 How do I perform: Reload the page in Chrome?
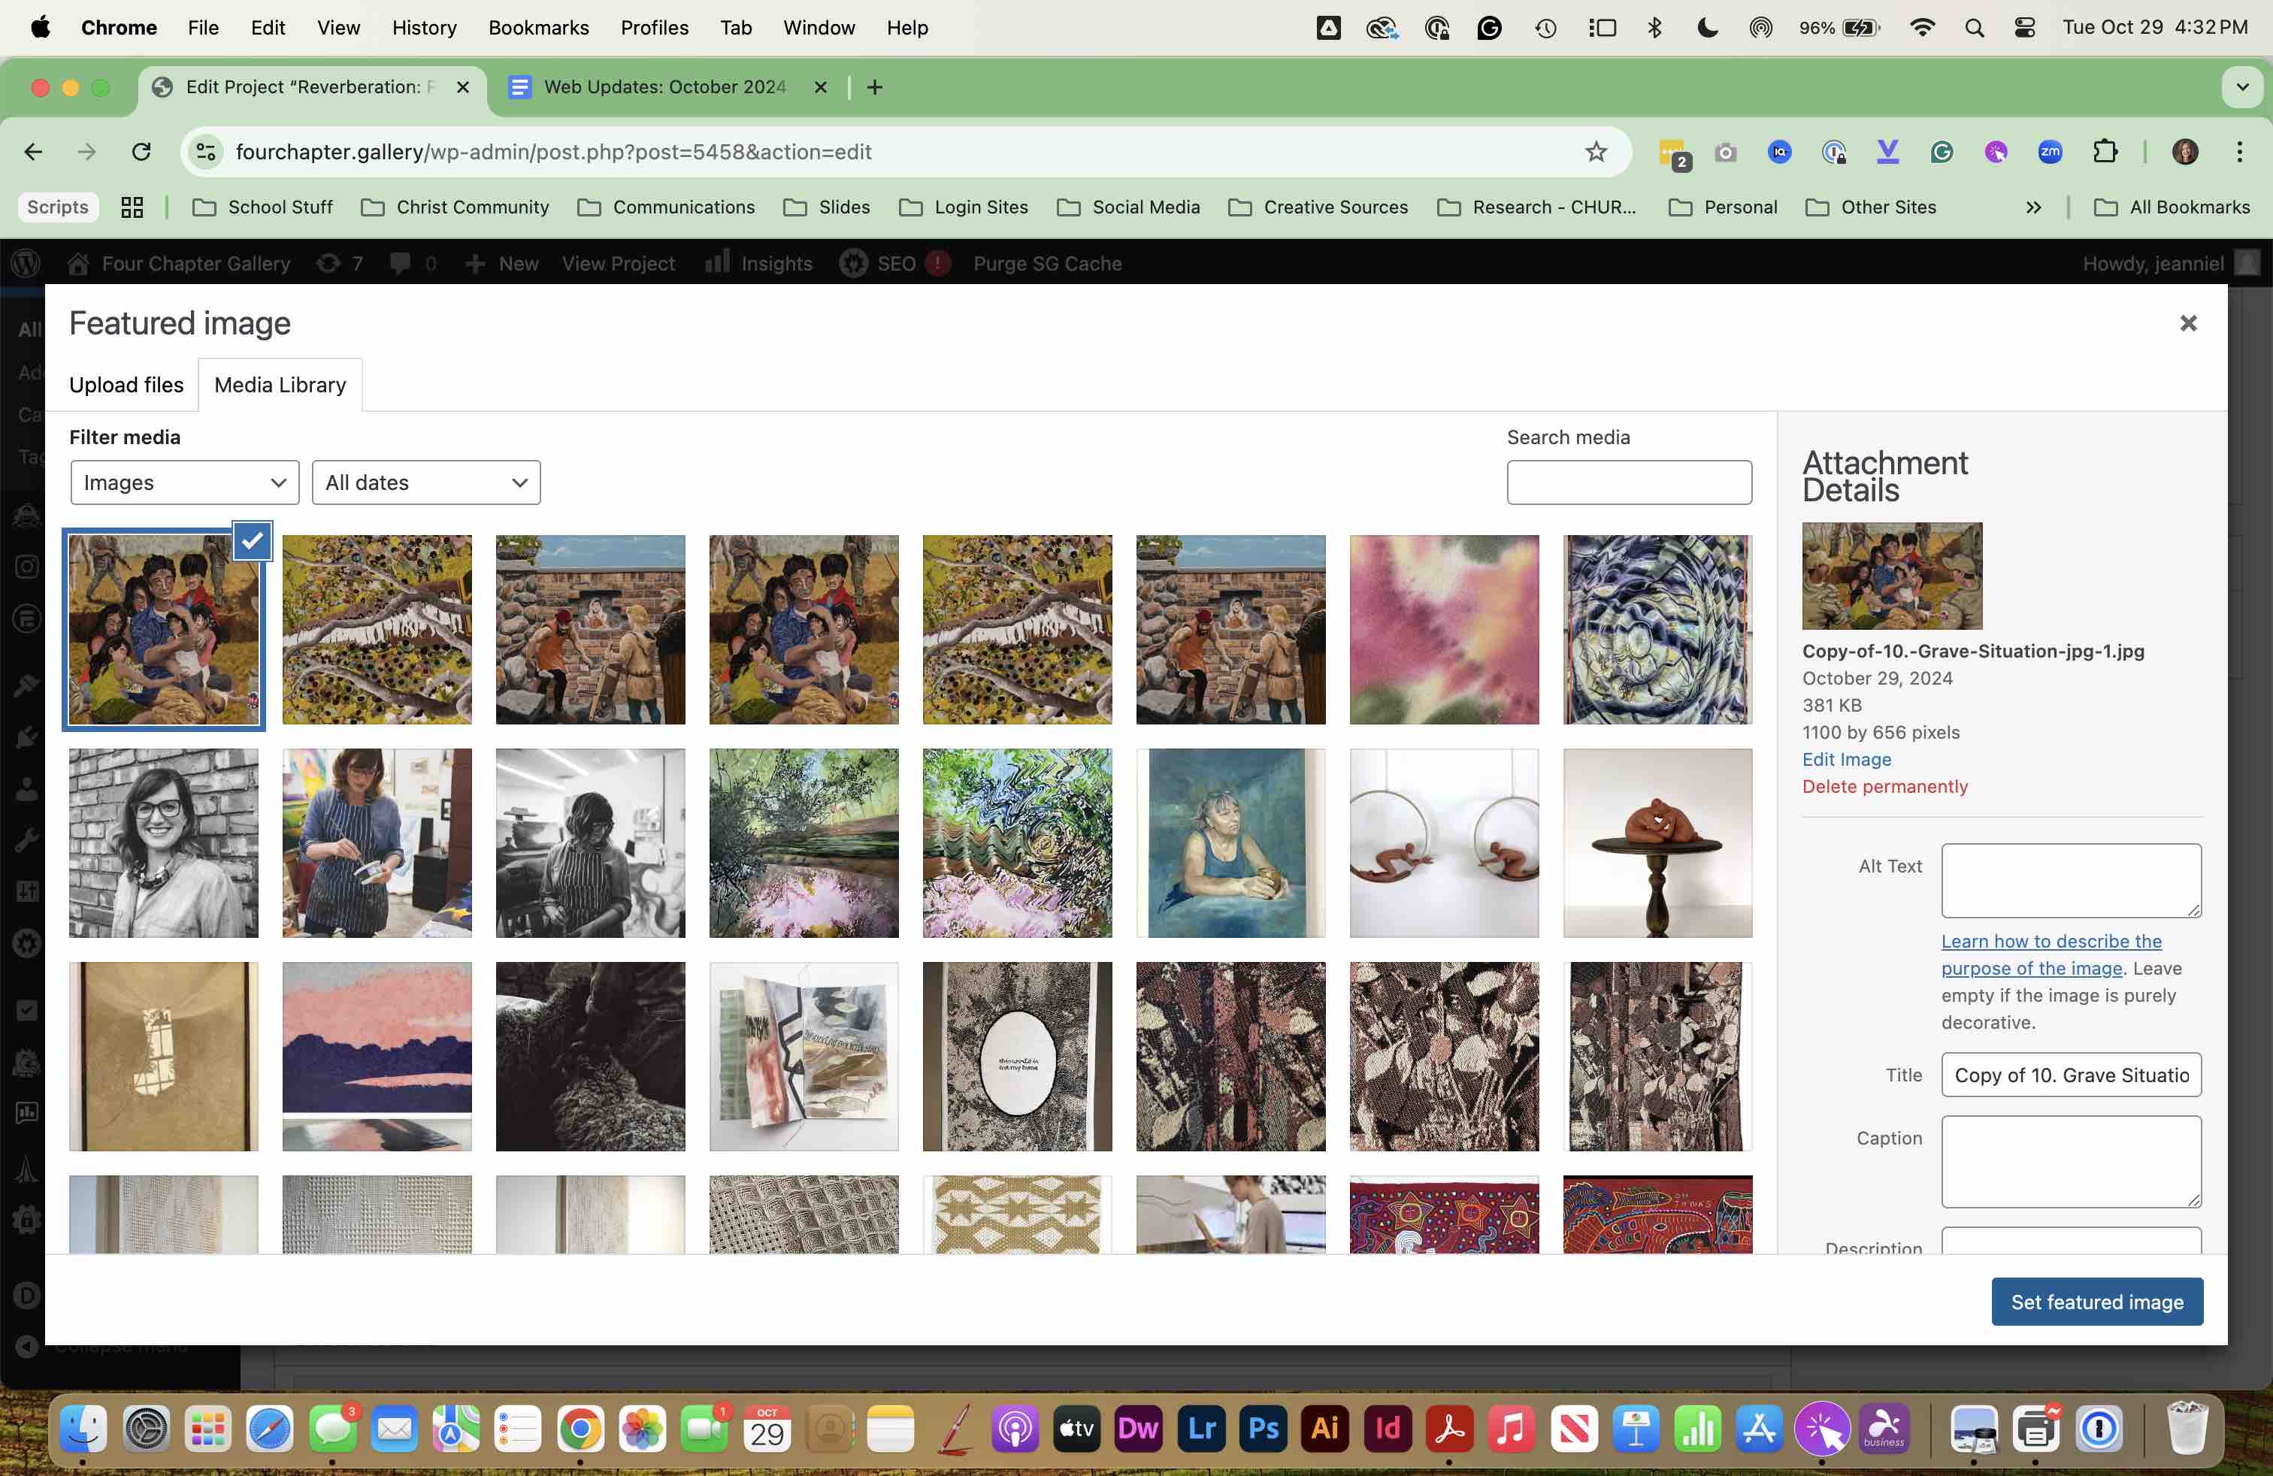click(x=141, y=152)
